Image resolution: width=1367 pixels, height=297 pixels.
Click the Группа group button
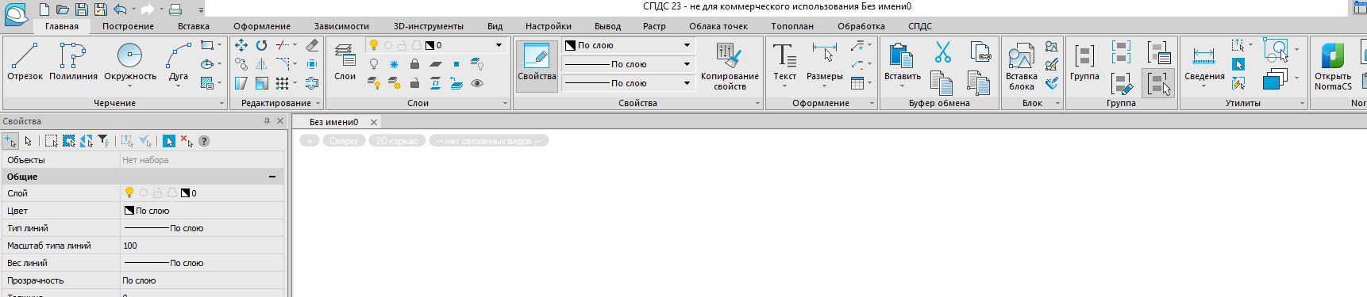[1084, 62]
